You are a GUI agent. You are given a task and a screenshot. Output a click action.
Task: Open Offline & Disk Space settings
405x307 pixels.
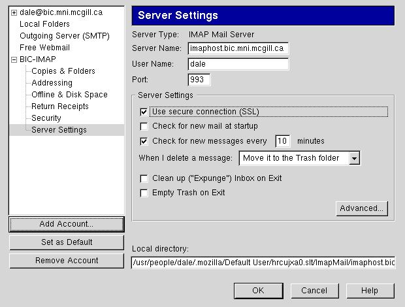point(69,95)
